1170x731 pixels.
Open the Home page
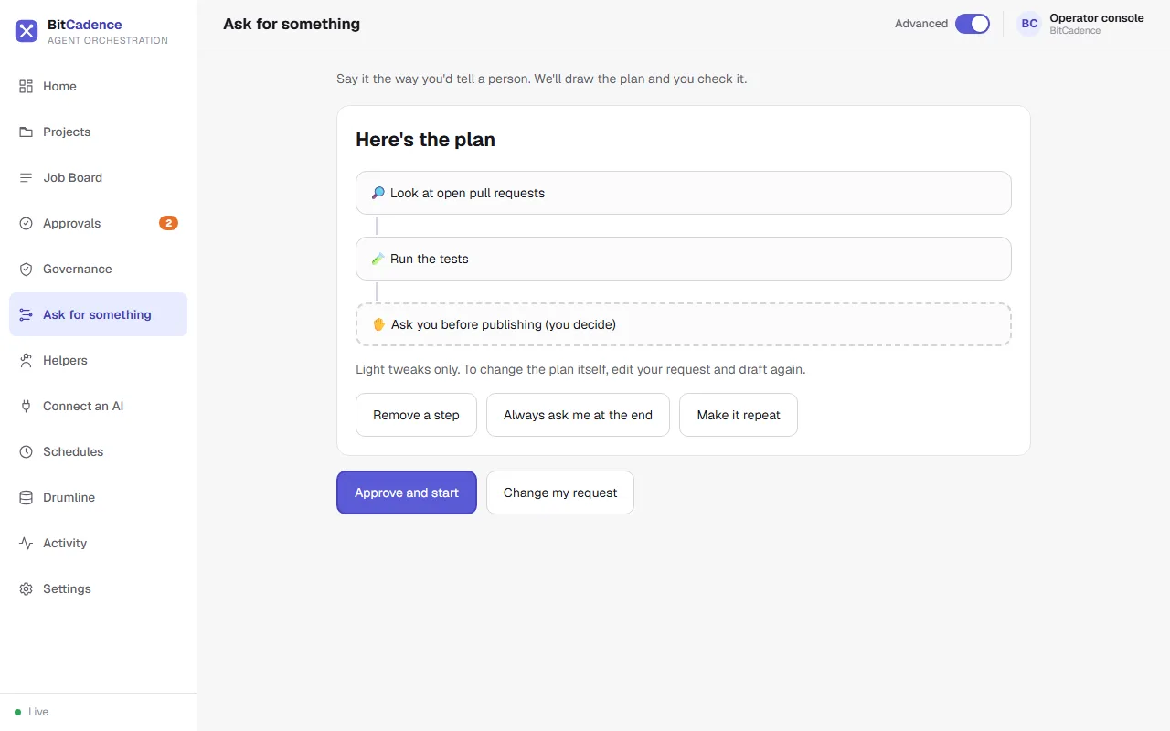tap(98, 86)
